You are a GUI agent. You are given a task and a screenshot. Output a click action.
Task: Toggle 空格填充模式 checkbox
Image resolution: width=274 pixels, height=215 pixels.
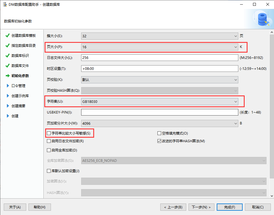[159, 133]
